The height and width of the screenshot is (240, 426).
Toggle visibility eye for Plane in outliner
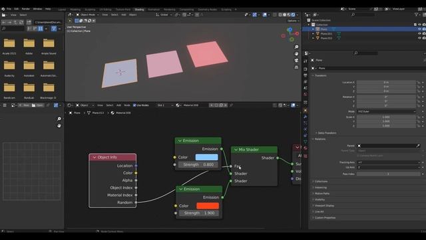[419, 29]
